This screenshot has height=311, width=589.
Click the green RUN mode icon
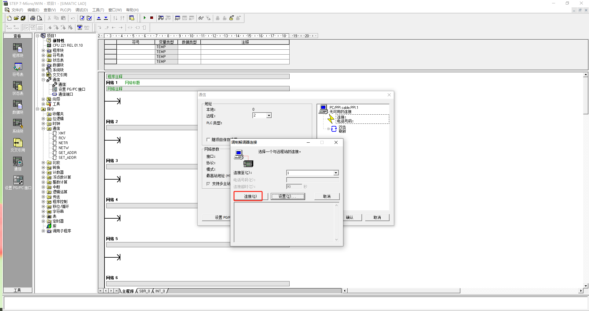pyautogui.click(x=145, y=18)
